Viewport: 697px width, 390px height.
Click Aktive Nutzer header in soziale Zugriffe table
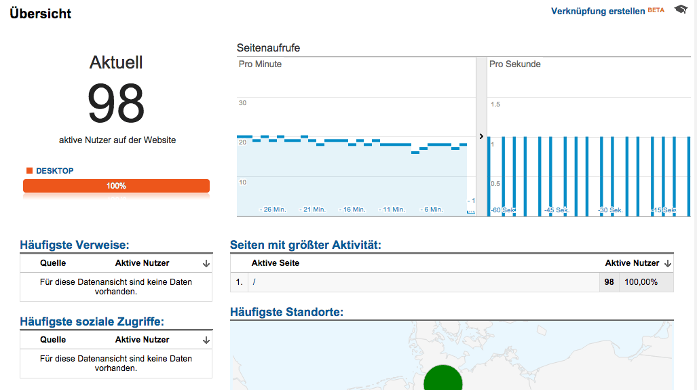143,340
